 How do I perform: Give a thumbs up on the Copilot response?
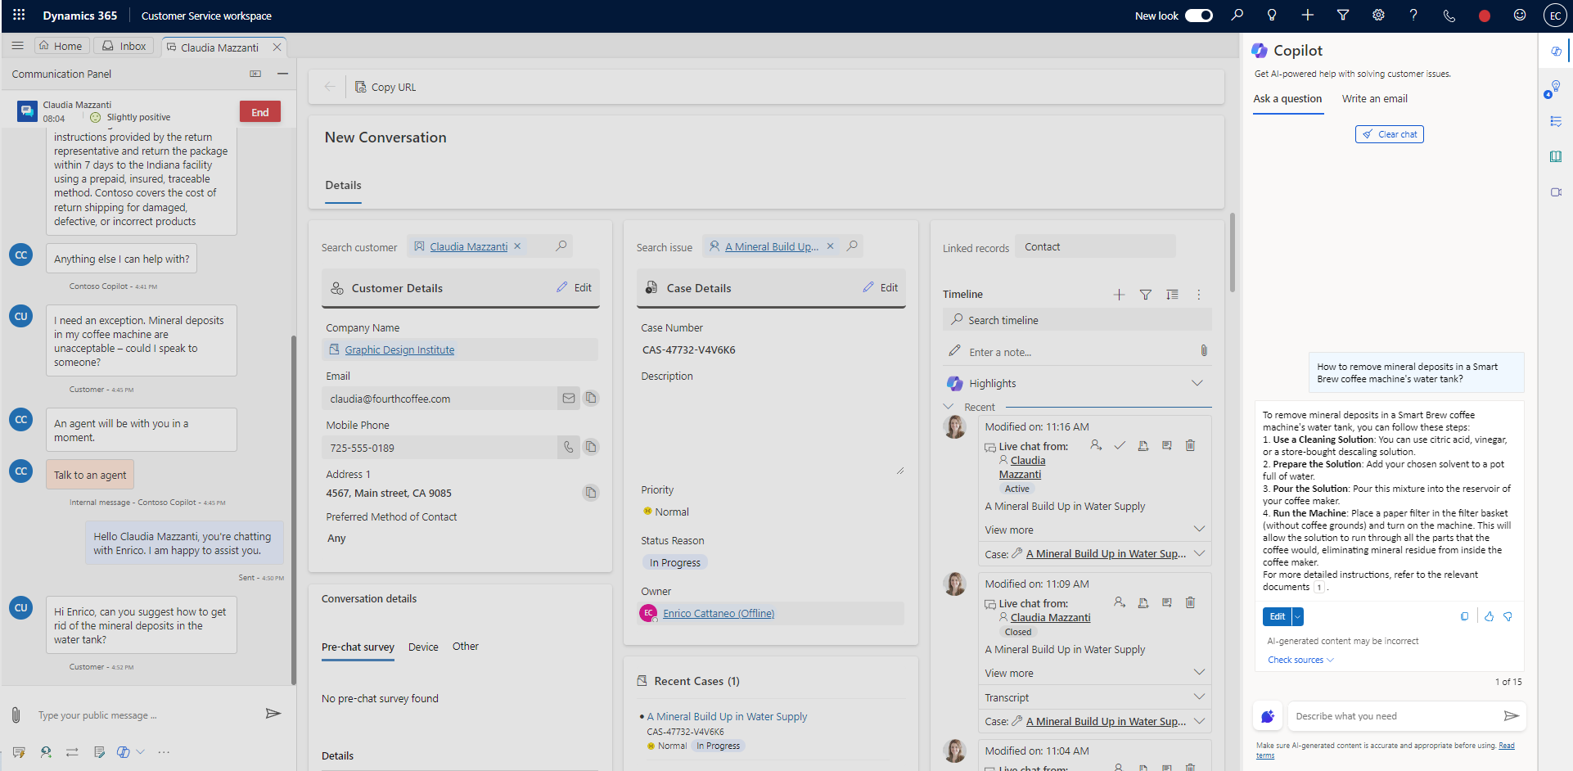1489,616
